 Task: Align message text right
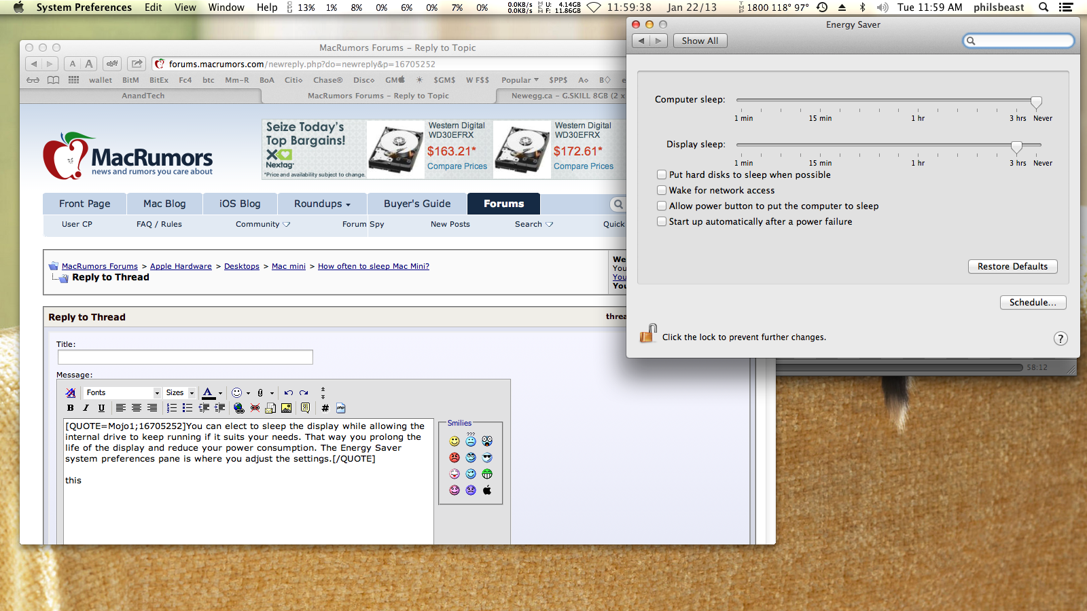[x=152, y=408]
